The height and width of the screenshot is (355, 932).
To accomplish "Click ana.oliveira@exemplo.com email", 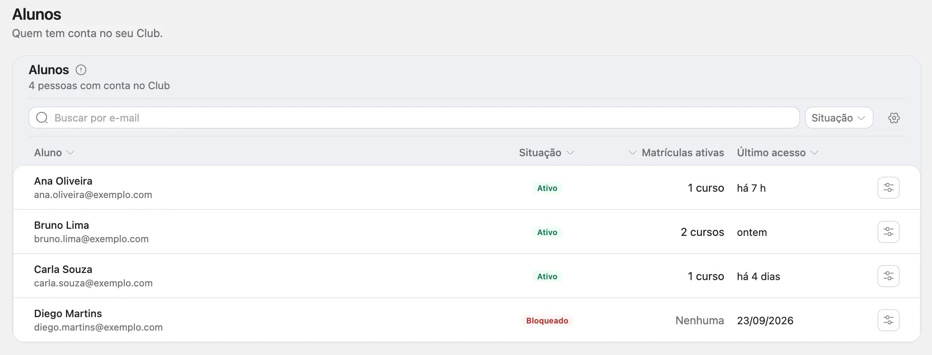I will [x=93, y=195].
